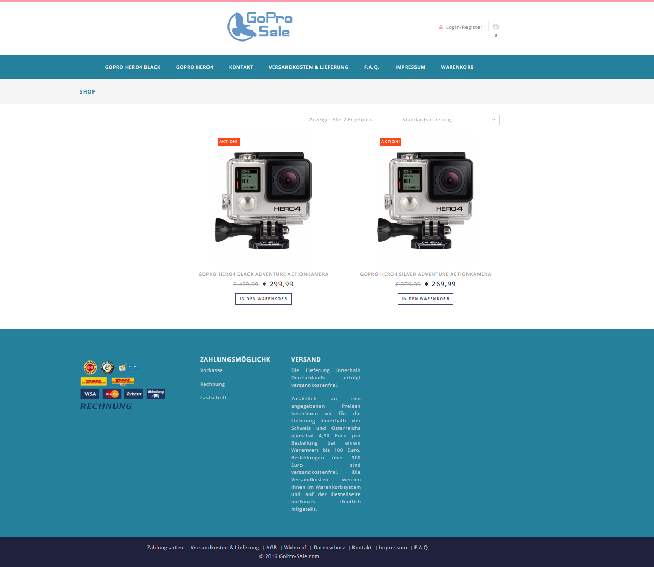Open GOPRO HERO4 BLACK menu item
The height and width of the screenshot is (567, 654).
click(133, 67)
